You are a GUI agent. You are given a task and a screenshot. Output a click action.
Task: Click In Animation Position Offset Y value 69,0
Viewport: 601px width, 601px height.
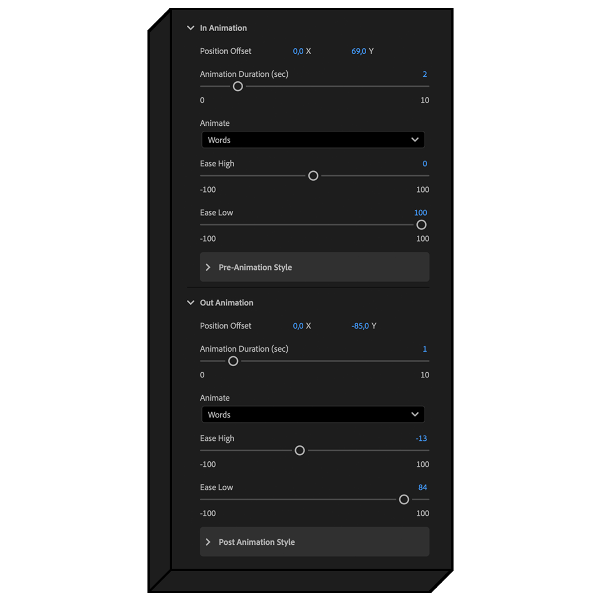point(358,51)
